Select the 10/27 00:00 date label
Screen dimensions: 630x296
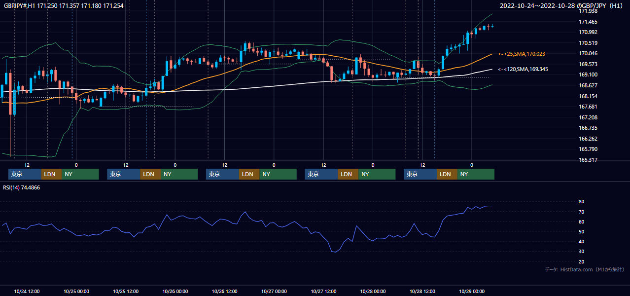(274, 291)
